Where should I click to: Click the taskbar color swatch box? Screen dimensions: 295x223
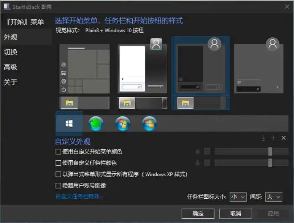point(207,163)
